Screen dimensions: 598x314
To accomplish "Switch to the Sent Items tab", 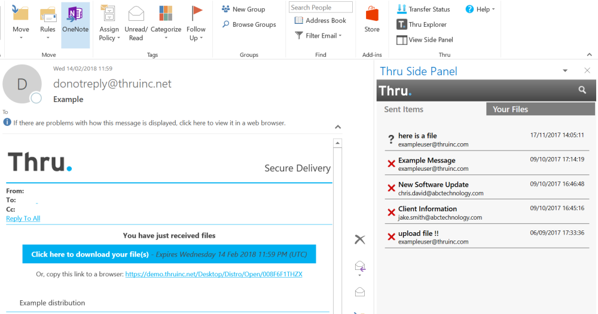I will (x=404, y=109).
